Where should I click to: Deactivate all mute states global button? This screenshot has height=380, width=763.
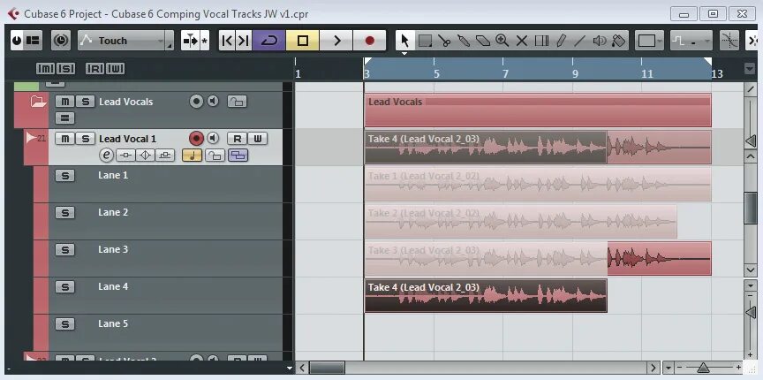click(x=45, y=69)
